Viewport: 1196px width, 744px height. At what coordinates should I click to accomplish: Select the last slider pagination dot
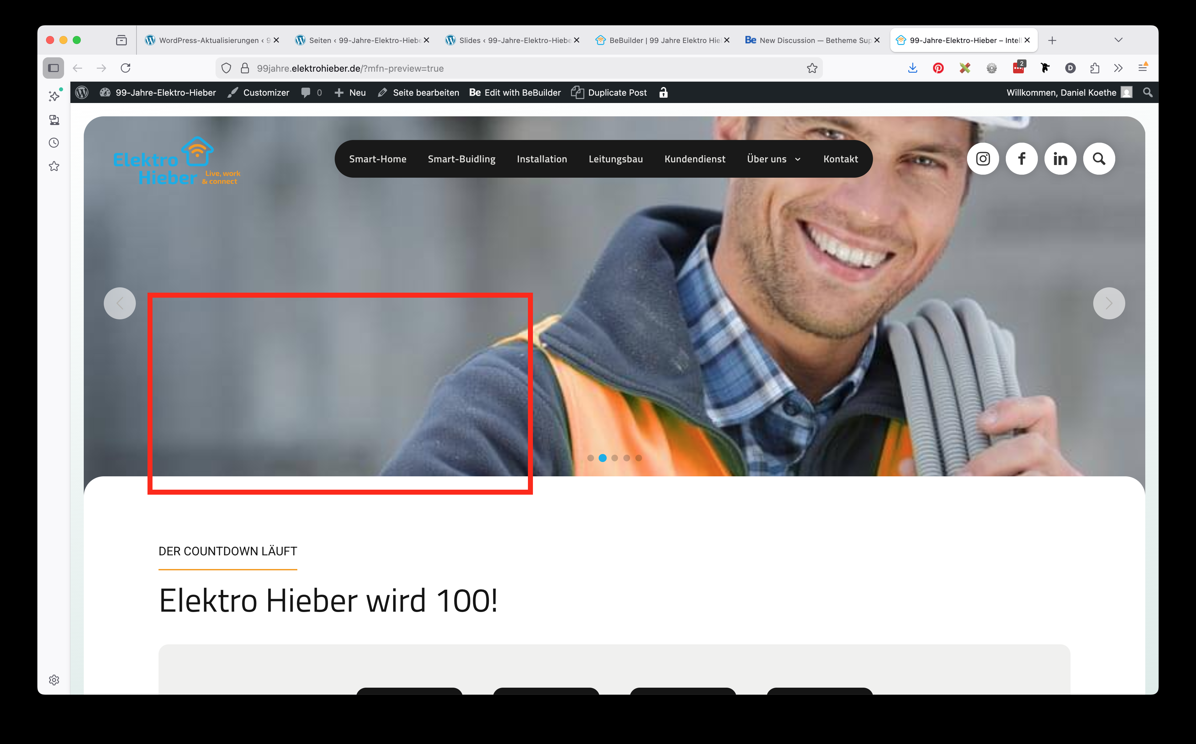click(638, 458)
